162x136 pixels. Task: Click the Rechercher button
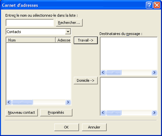tap(69, 23)
